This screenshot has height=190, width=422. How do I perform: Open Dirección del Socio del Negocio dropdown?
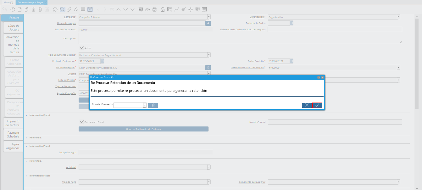click(398, 67)
